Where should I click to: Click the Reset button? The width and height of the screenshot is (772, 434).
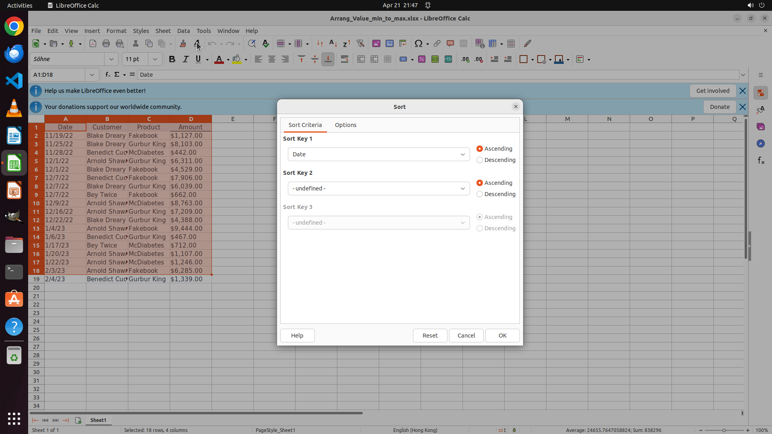coord(430,336)
